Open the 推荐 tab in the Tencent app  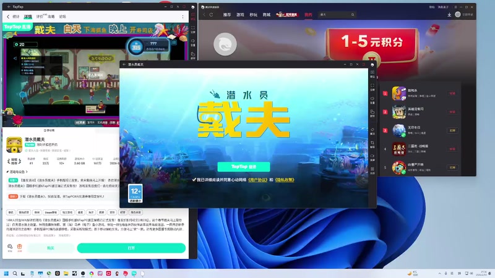pos(227,14)
